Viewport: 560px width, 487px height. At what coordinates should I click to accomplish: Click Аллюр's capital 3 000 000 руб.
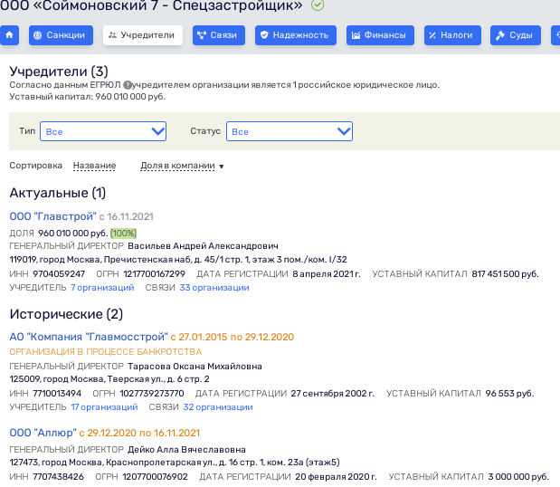518,477
